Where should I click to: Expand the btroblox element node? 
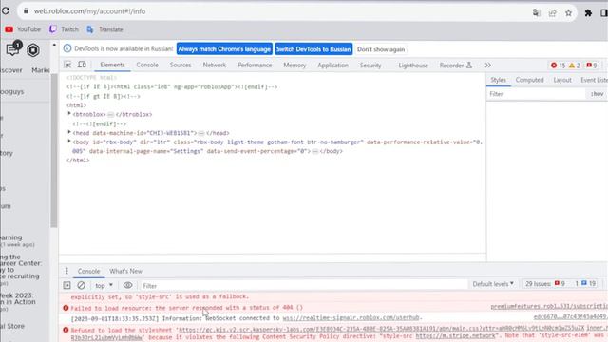[x=69, y=114]
